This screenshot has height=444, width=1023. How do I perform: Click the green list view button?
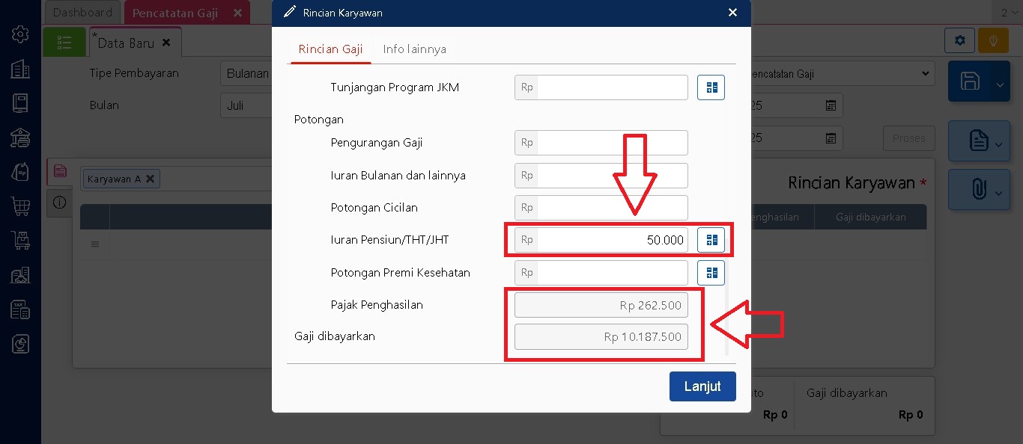[x=64, y=43]
